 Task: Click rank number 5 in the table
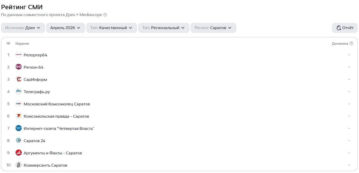pyautogui.click(x=8, y=104)
